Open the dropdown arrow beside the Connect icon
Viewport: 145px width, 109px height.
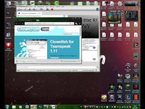pos(21,9)
